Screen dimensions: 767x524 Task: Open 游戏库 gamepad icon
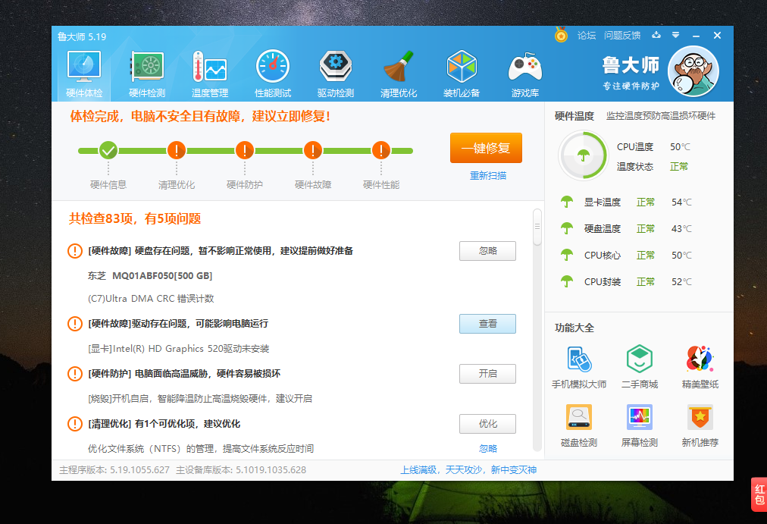[525, 74]
